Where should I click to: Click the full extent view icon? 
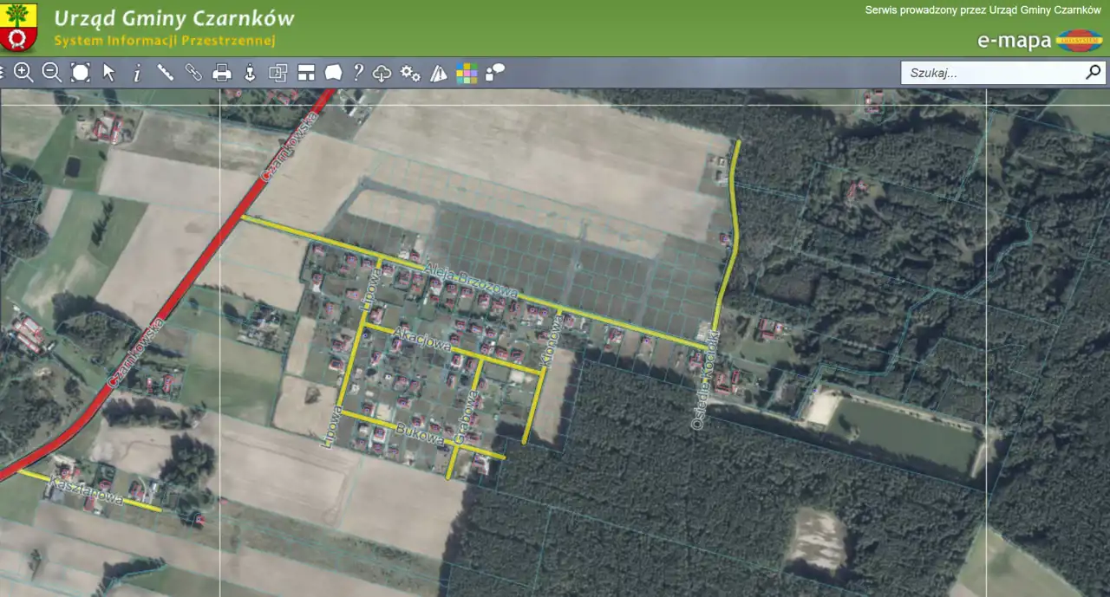pyautogui.click(x=81, y=73)
